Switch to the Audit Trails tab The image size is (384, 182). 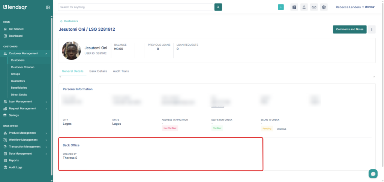[x=121, y=71]
